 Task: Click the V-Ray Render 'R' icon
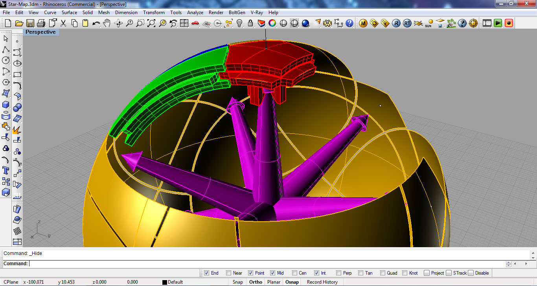[396, 24]
